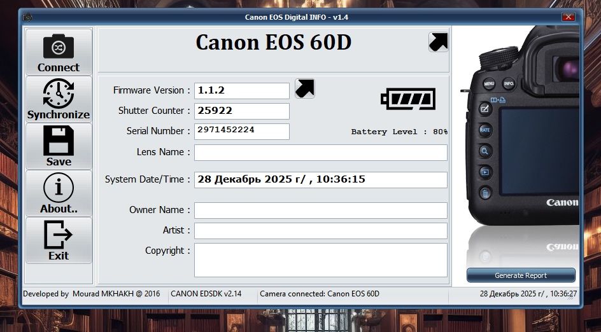Click 'Developed by Mourad MKHAKH @ 2016' status text
Image resolution: width=601 pixels, height=332 pixels.
92,294
